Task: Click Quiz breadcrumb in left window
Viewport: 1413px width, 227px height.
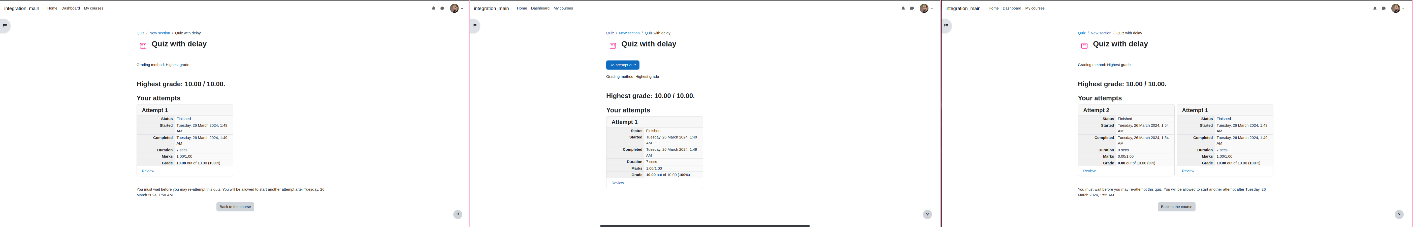Action: point(140,33)
